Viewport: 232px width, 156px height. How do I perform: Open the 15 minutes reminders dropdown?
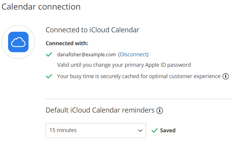click(95, 131)
